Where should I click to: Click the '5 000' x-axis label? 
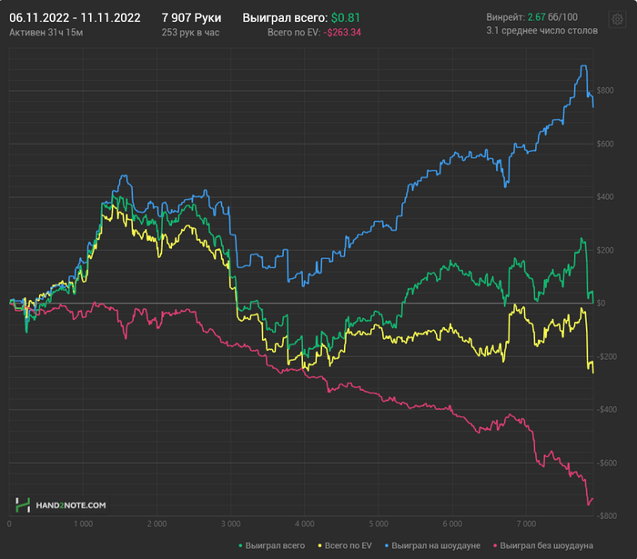click(379, 524)
